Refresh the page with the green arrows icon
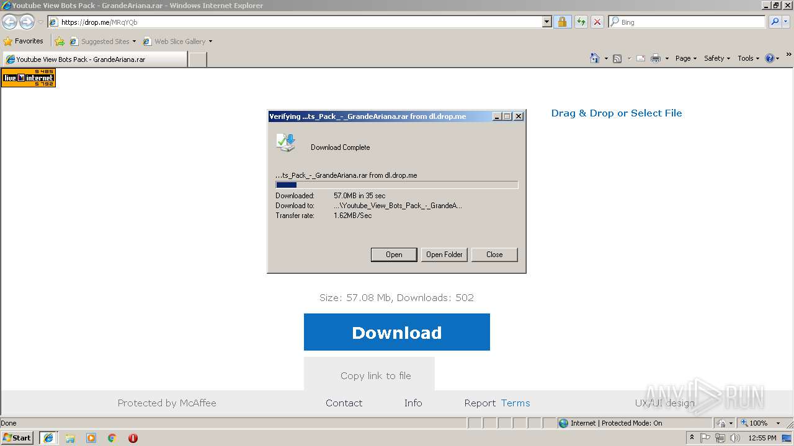Image resolution: width=794 pixels, height=446 pixels. 581,22
